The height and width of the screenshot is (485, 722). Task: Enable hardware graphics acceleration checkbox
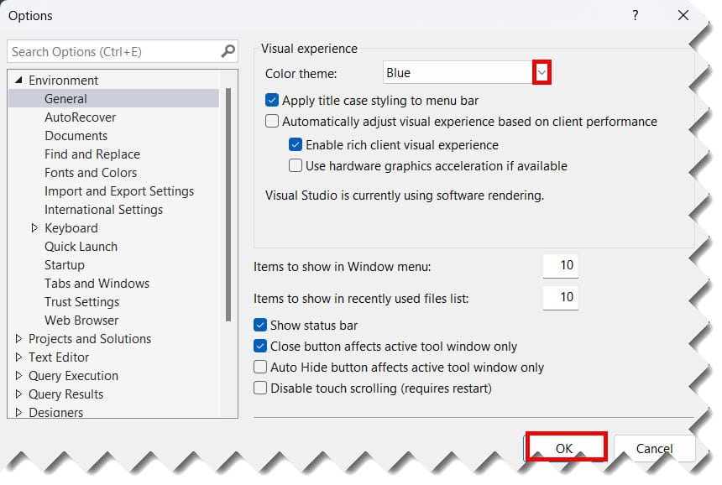coord(296,166)
